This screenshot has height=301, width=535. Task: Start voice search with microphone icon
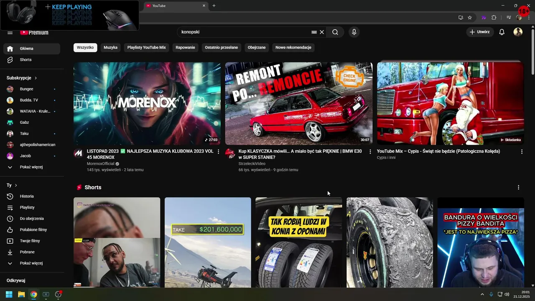pyautogui.click(x=354, y=32)
